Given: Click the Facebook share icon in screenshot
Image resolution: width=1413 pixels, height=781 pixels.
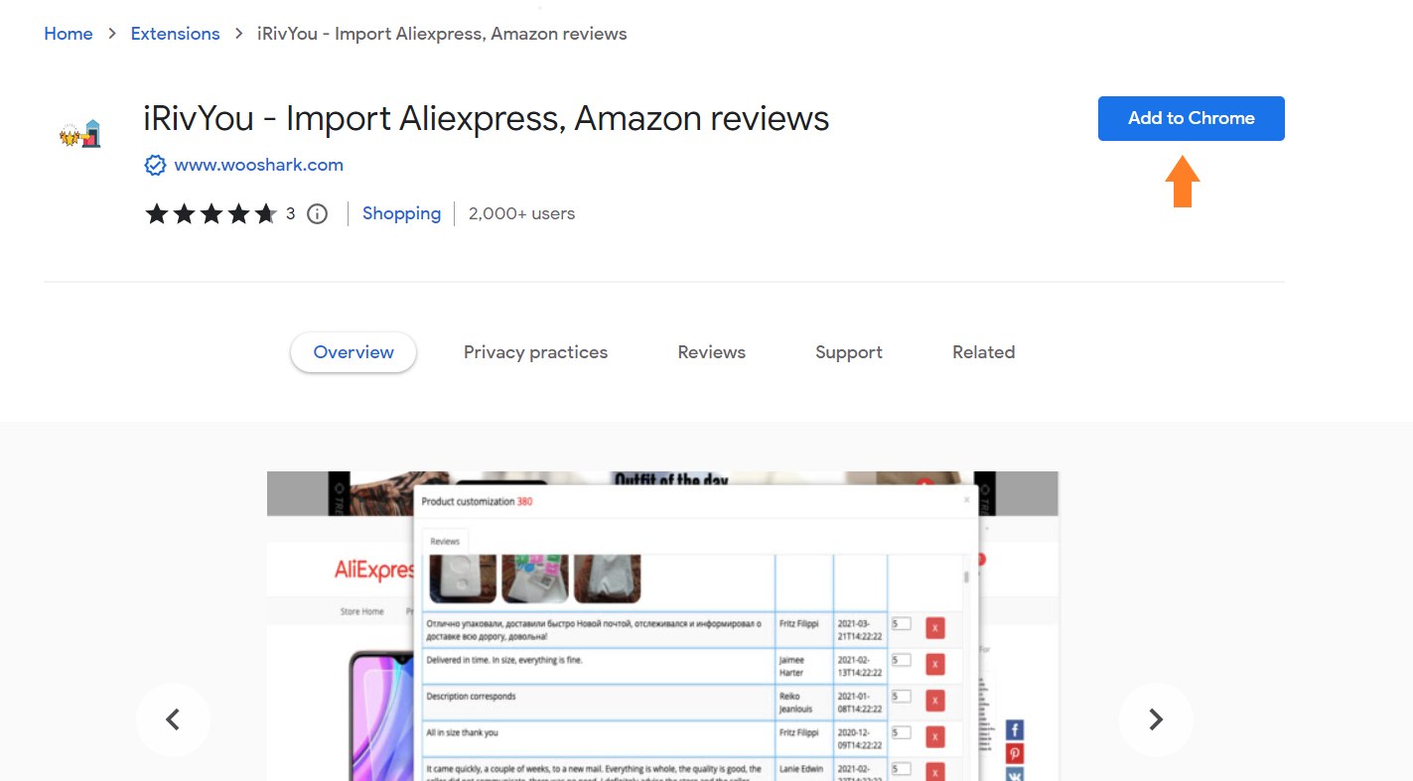Looking at the screenshot, I should point(1014,730).
